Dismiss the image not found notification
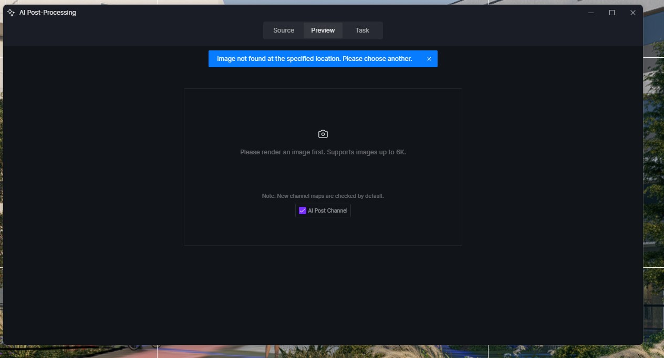The width and height of the screenshot is (664, 358). click(x=429, y=59)
